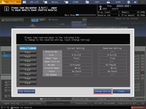The width and height of the screenshot is (146, 109).
Task: Click Reserved Setting Paper Type value Fine
Action: (113, 58)
